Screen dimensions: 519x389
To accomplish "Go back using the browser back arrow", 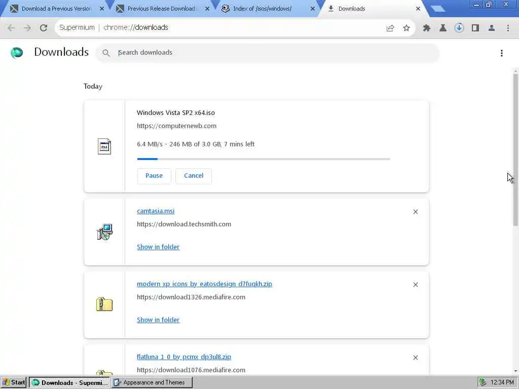I will click(11, 28).
